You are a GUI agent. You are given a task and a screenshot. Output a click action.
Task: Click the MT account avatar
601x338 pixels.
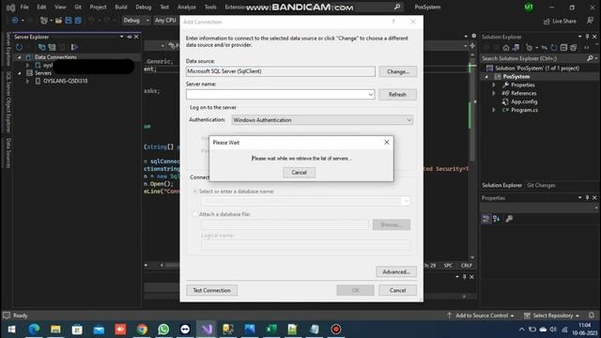click(x=529, y=7)
